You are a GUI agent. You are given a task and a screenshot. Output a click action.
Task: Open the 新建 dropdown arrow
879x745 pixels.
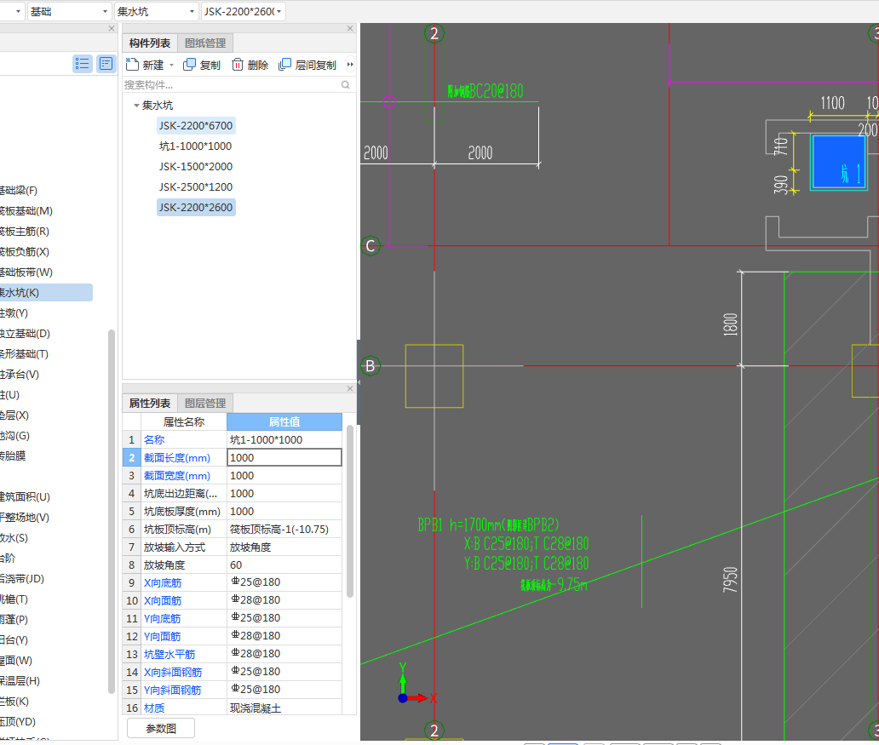click(171, 65)
